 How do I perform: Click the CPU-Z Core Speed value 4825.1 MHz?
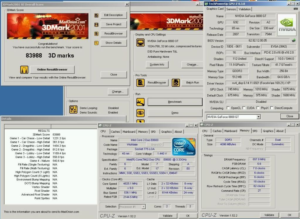[x=130, y=184]
